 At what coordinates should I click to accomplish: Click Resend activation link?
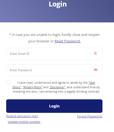(22, 116)
